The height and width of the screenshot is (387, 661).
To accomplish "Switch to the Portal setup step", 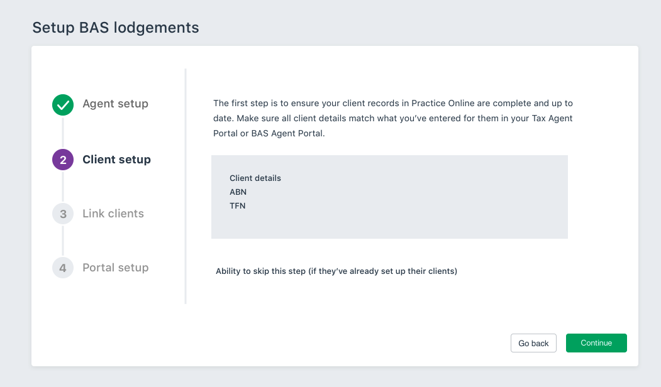I will (116, 268).
